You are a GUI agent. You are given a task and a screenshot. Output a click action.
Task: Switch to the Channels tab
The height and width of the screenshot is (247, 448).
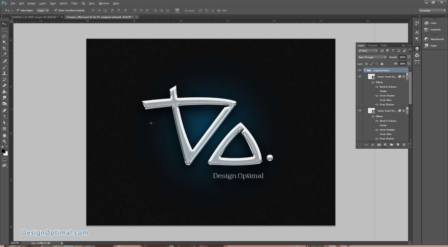point(372,45)
